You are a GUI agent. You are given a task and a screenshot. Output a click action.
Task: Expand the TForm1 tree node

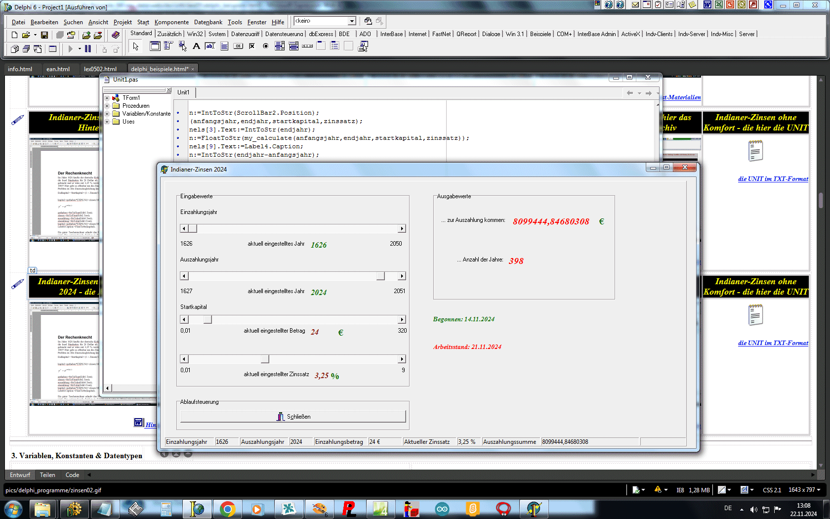click(107, 98)
